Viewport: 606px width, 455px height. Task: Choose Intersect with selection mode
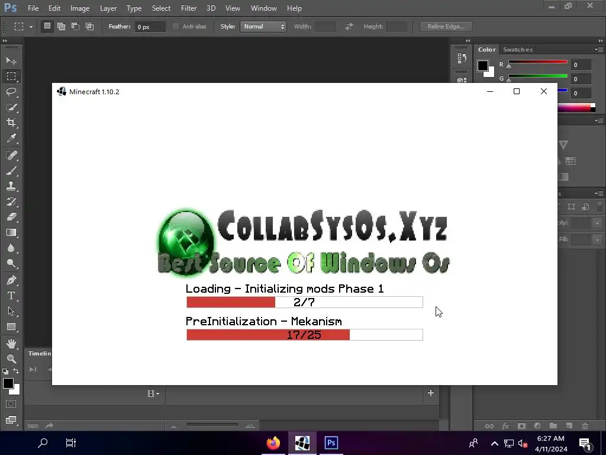pyautogui.click(x=90, y=26)
